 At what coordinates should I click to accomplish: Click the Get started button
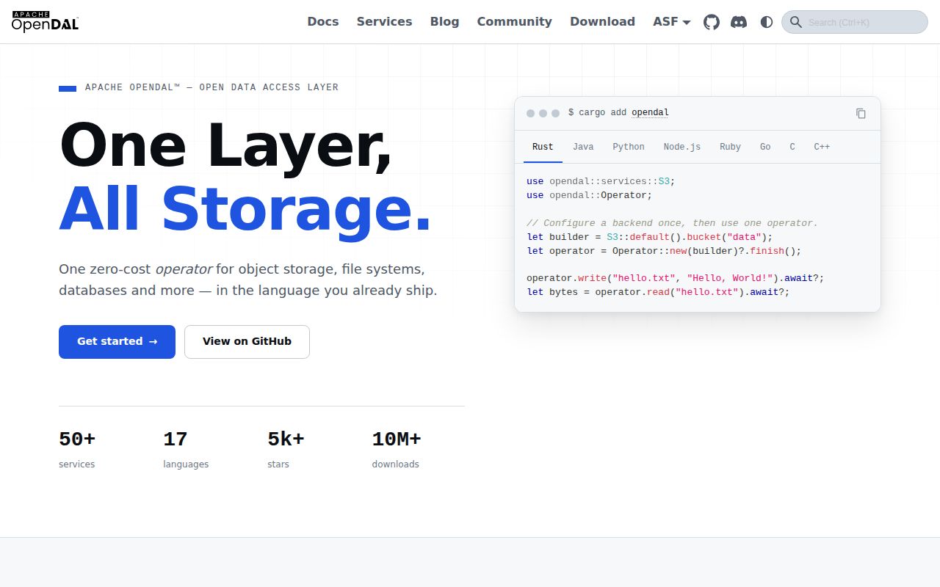(x=117, y=342)
